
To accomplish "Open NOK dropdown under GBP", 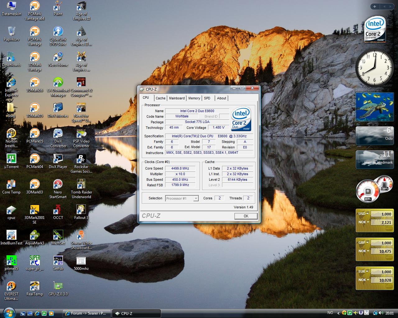I will (x=363, y=251).
